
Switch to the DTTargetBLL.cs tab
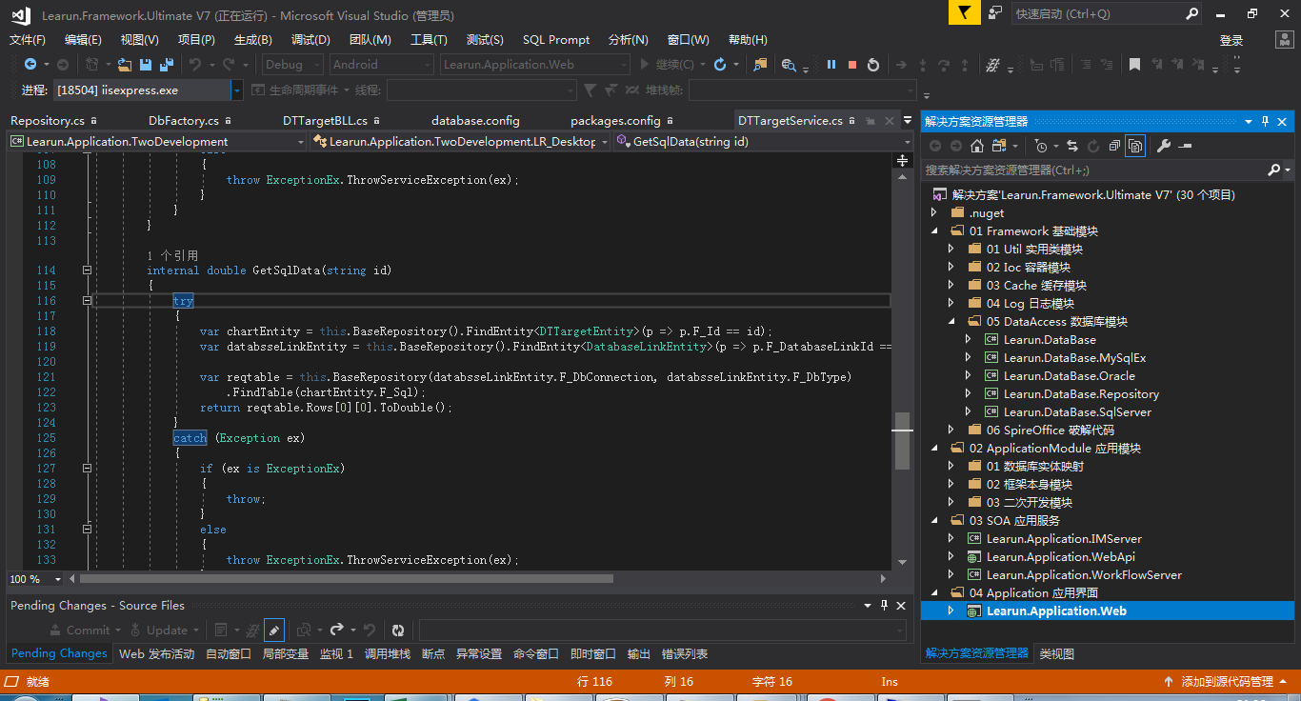click(325, 120)
